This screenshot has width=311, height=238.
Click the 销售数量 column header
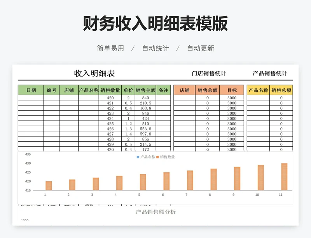(x=110, y=90)
